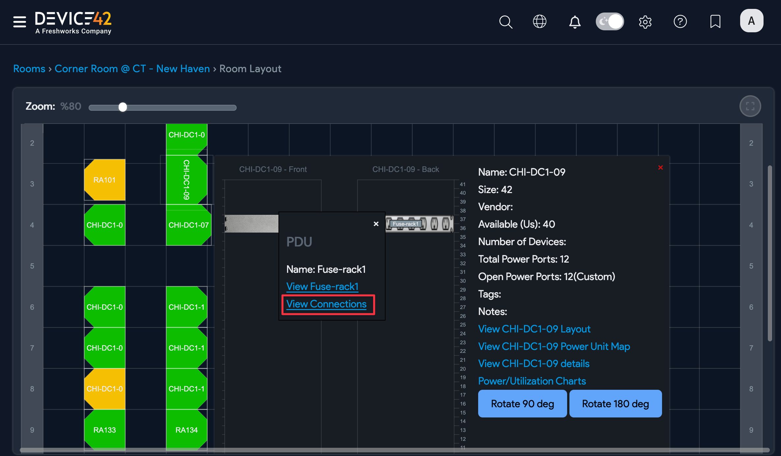
Task: Click the bookmark icon
Action: [715, 22]
